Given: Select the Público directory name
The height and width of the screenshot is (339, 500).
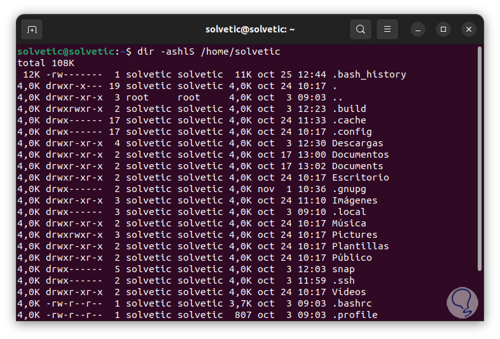Looking at the screenshot, I should pyautogui.click(x=352, y=258).
